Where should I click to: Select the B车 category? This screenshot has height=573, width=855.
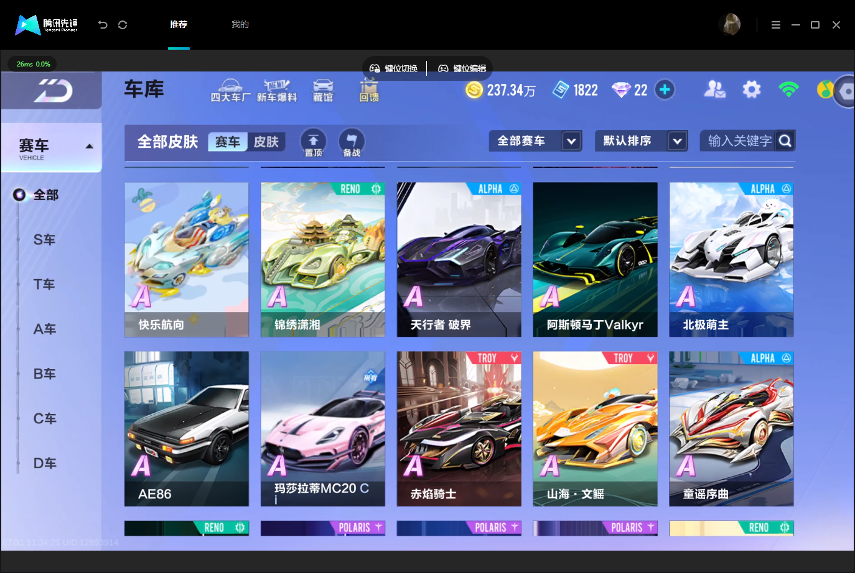click(45, 374)
